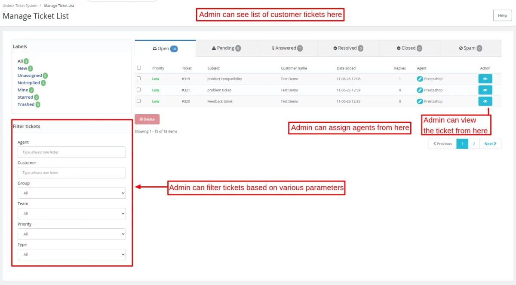Click the Customer name column header
The image size is (516, 285).
(x=294, y=68)
